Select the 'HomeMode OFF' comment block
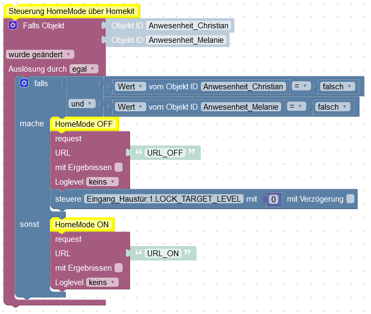The image size is (371, 314). pos(84,124)
